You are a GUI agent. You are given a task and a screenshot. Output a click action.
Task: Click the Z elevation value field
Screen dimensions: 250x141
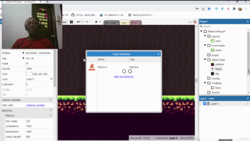(x=39, y=84)
